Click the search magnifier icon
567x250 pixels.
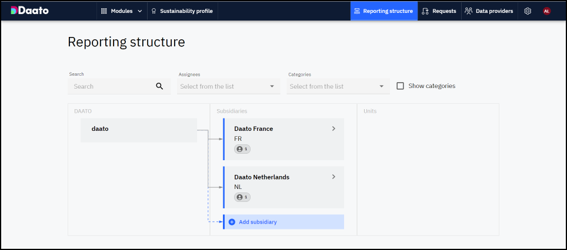159,86
